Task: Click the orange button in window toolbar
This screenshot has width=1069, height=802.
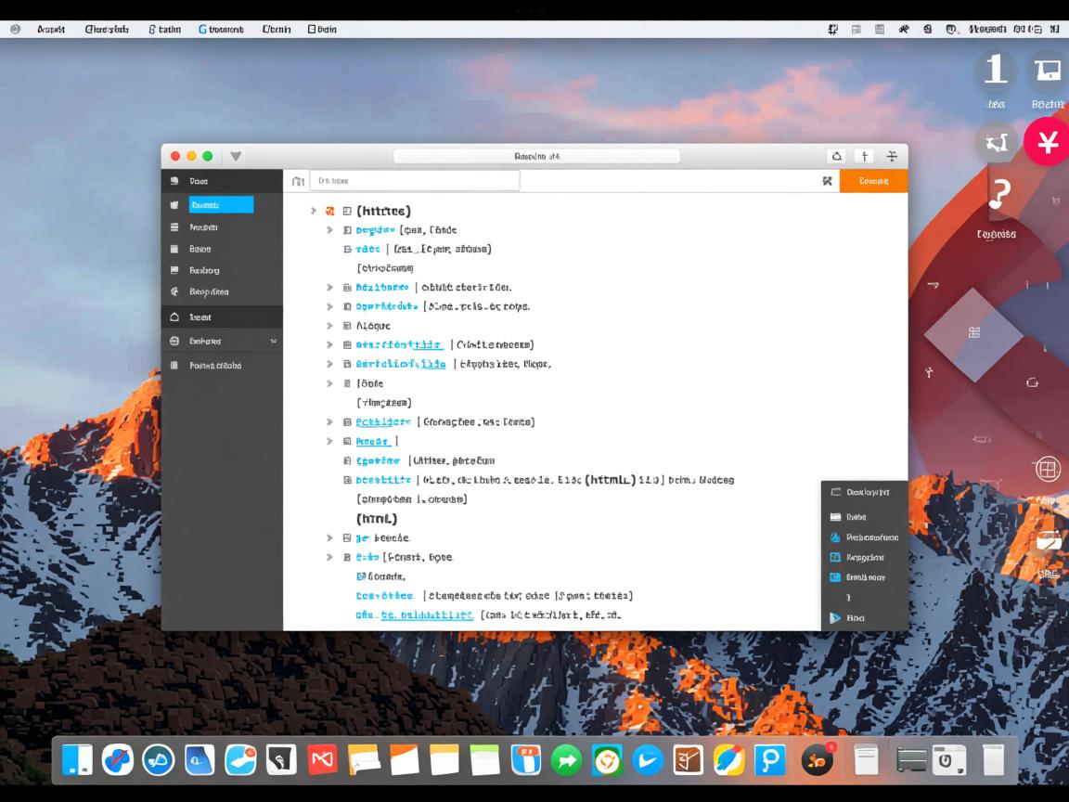Action: pyautogui.click(x=872, y=181)
